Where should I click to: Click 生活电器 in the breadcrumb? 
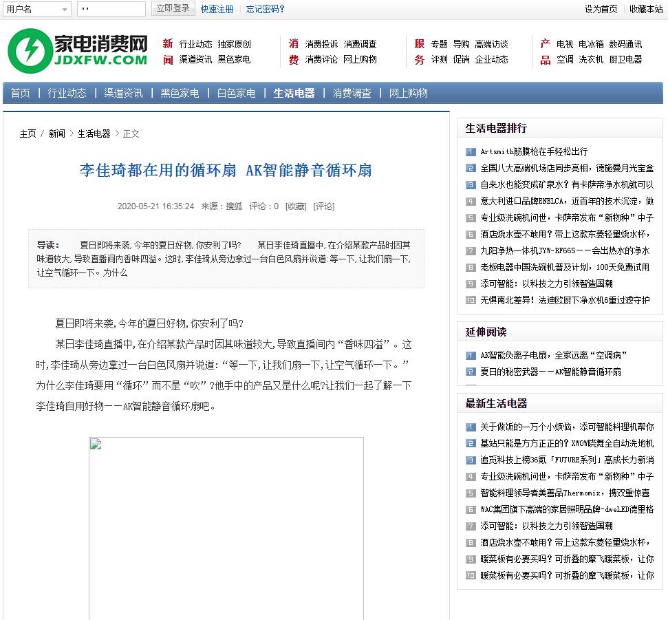tap(94, 133)
